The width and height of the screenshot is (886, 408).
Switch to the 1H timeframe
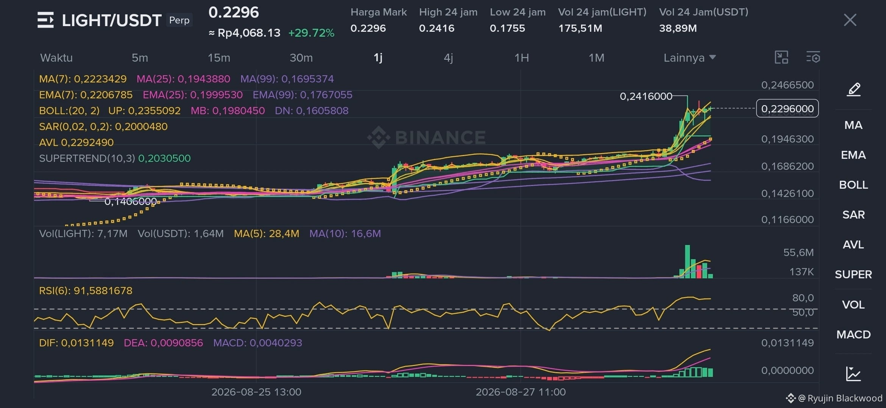point(521,58)
